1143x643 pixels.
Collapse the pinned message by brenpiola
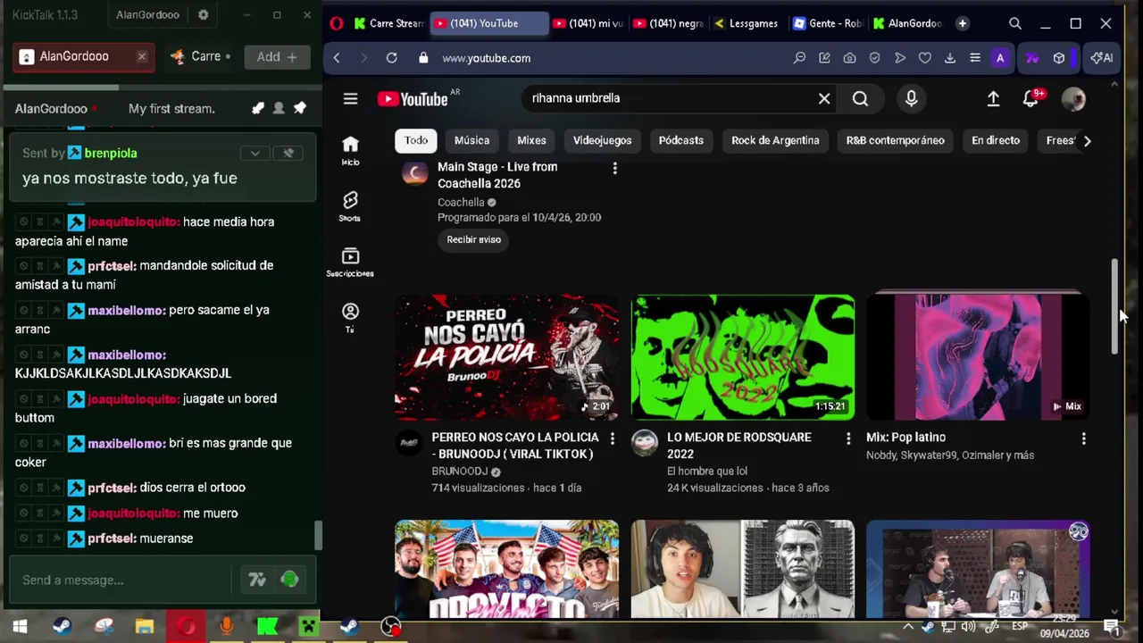255,154
